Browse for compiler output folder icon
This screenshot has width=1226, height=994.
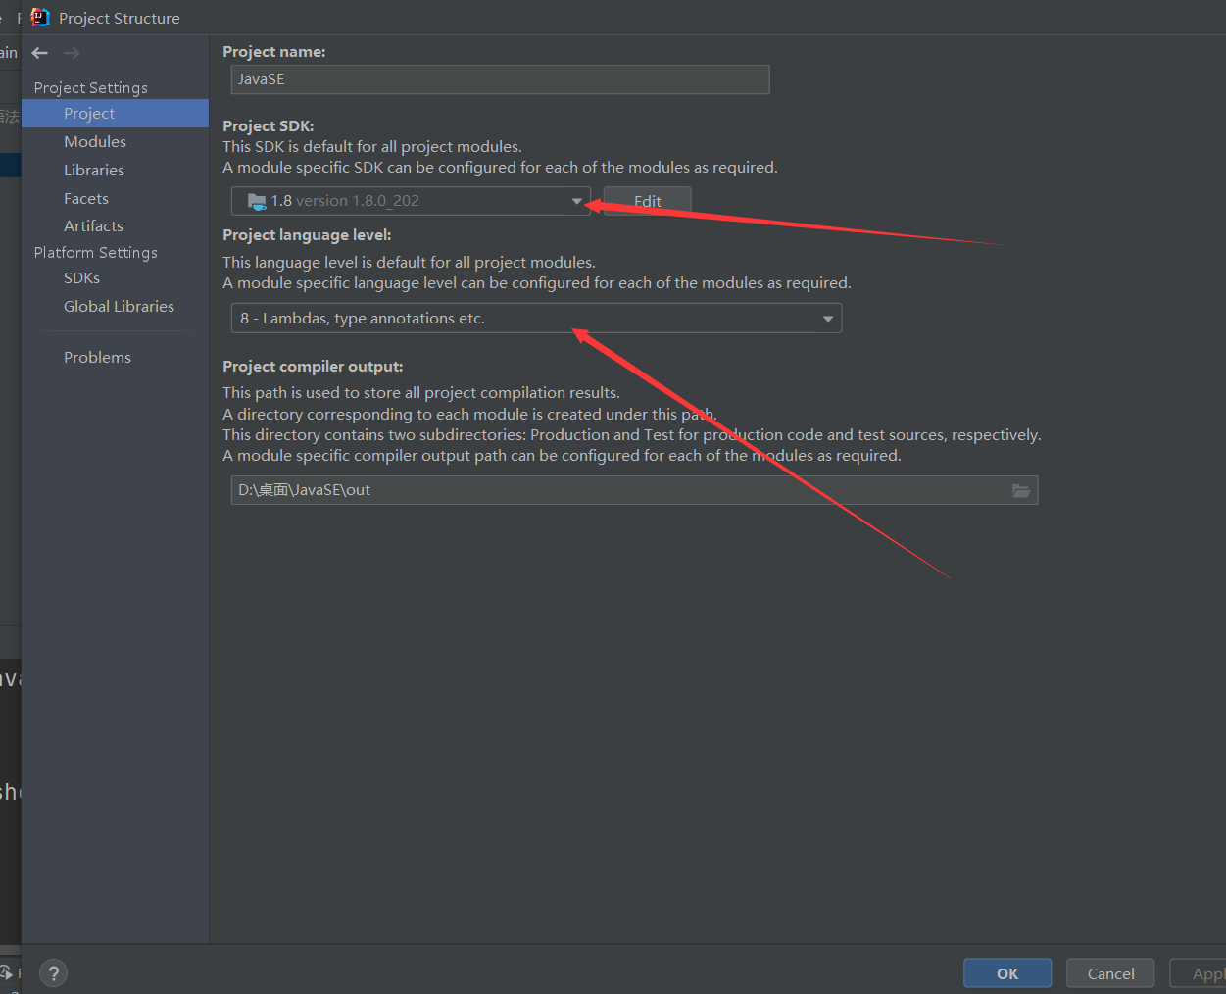pos(1021,490)
